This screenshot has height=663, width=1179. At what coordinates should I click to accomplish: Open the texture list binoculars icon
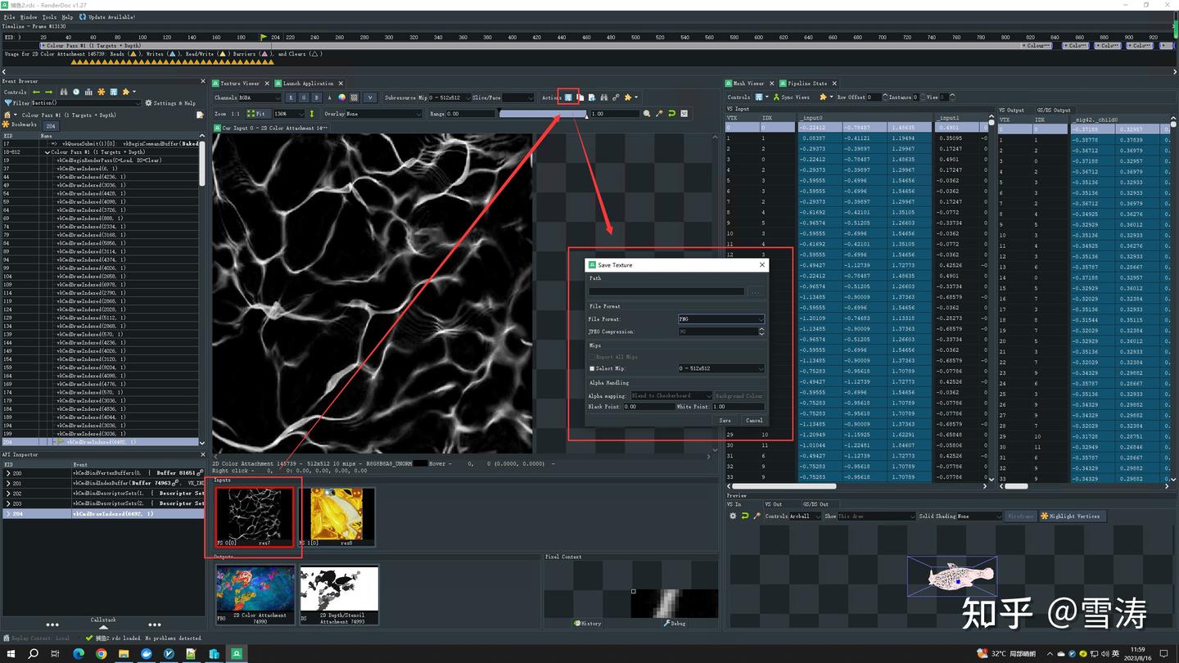(x=603, y=97)
